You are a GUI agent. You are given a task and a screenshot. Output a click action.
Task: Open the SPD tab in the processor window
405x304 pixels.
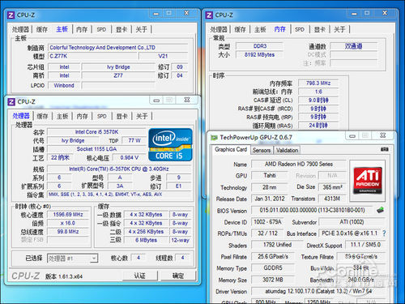(x=102, y=116)
